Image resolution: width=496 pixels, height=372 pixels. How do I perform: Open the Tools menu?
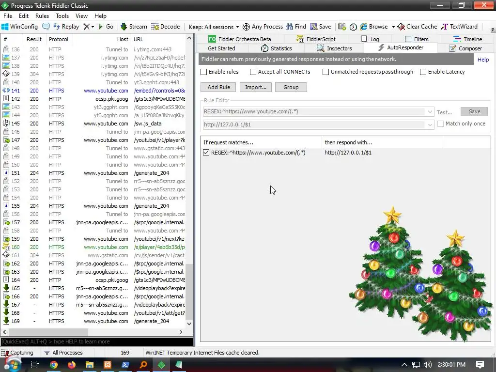point(62,16)
